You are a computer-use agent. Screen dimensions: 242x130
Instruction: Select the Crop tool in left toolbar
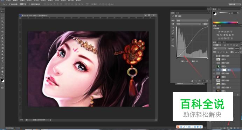(2, 25)
